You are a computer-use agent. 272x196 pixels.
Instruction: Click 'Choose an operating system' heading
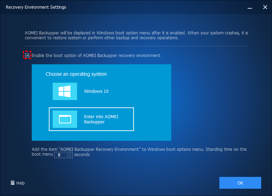(x=76, y=74)
